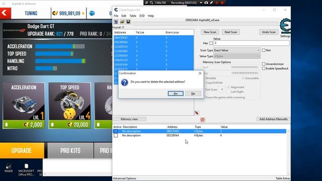Click Top Speed 20,000 credits buy bar
The height and width of the screenshot is (181, 322).
tap(69, 125)
